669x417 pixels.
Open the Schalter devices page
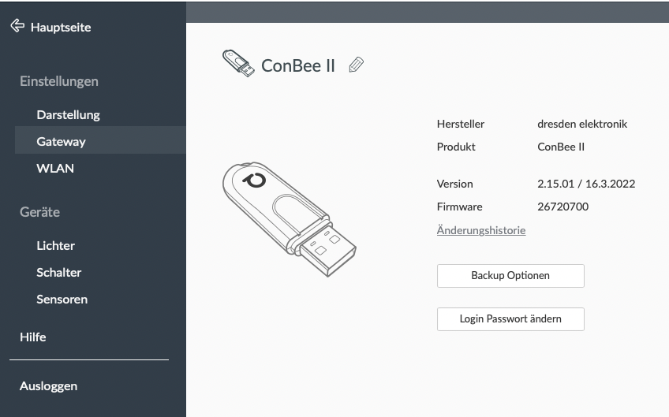(x=58, y=272)
